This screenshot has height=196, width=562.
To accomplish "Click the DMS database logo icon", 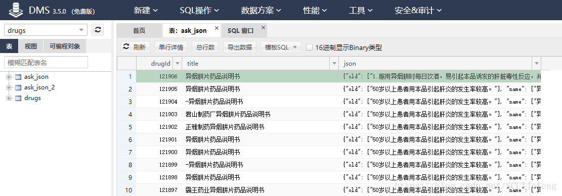I will (x=16, y=10).
